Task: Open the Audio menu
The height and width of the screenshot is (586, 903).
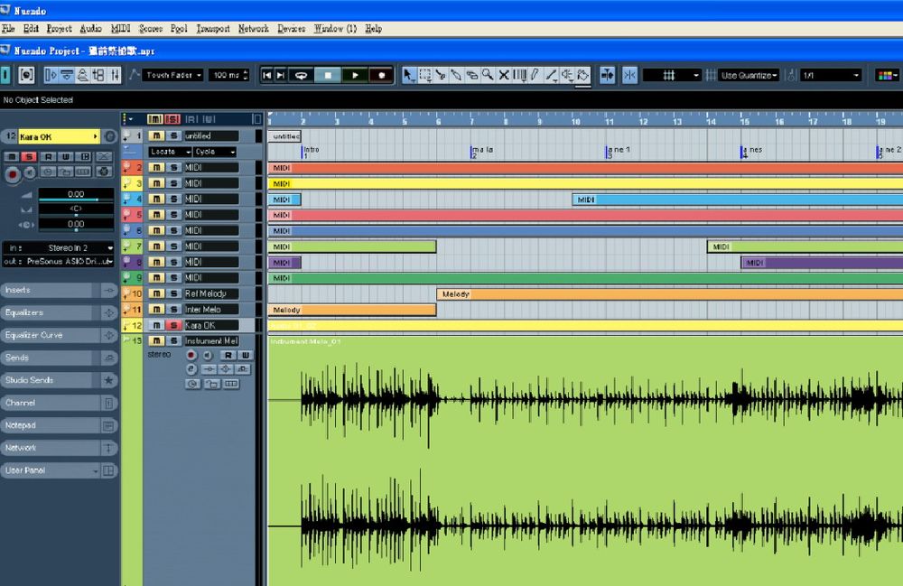Action: coord(90,28)
